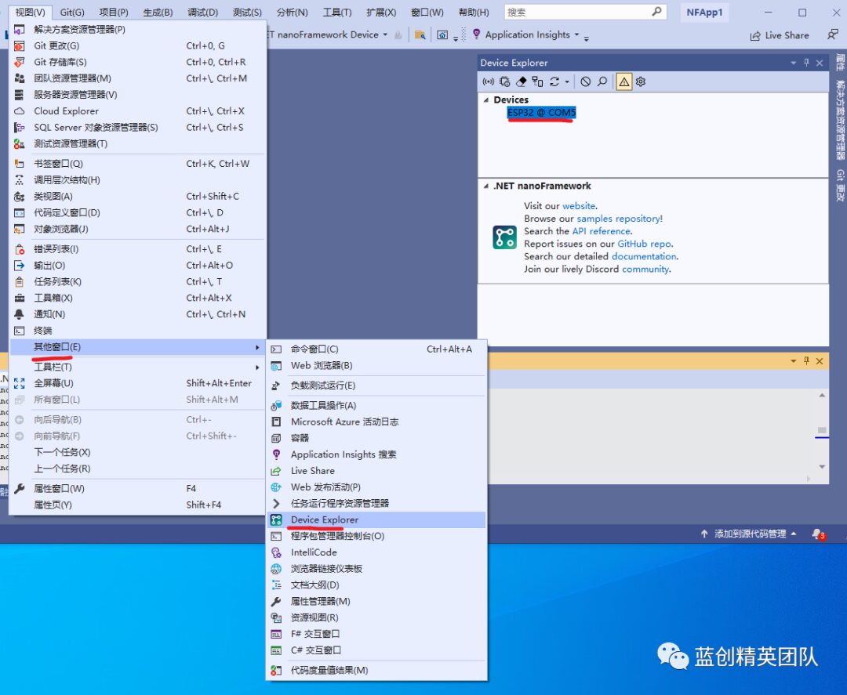This screenshot has width=847, height=695.
Task: Click IntelliCode icon in submenu
Action: coord(276,552)
